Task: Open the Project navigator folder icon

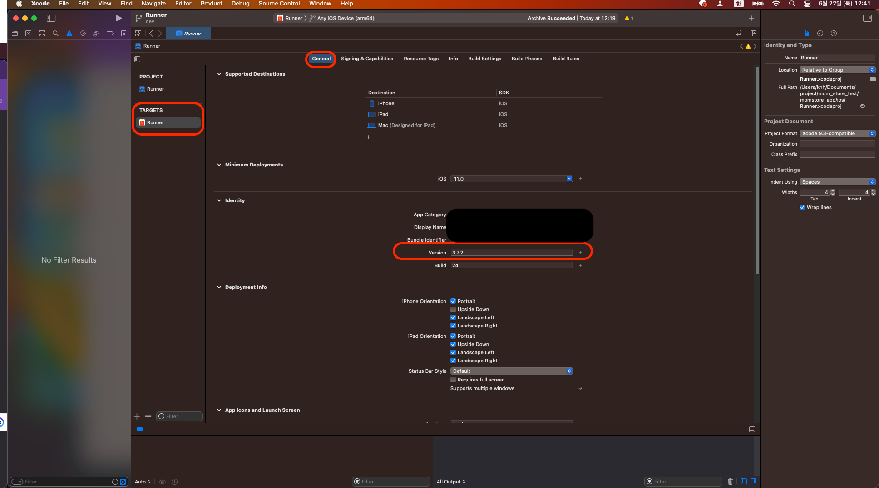Action: coord(15,33)
